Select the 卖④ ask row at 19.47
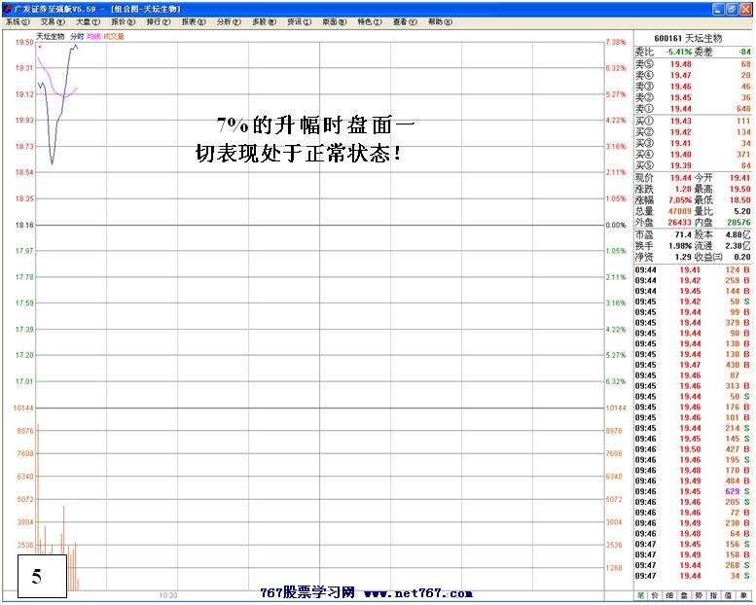756x605 pixels. [x=693, y=75]
